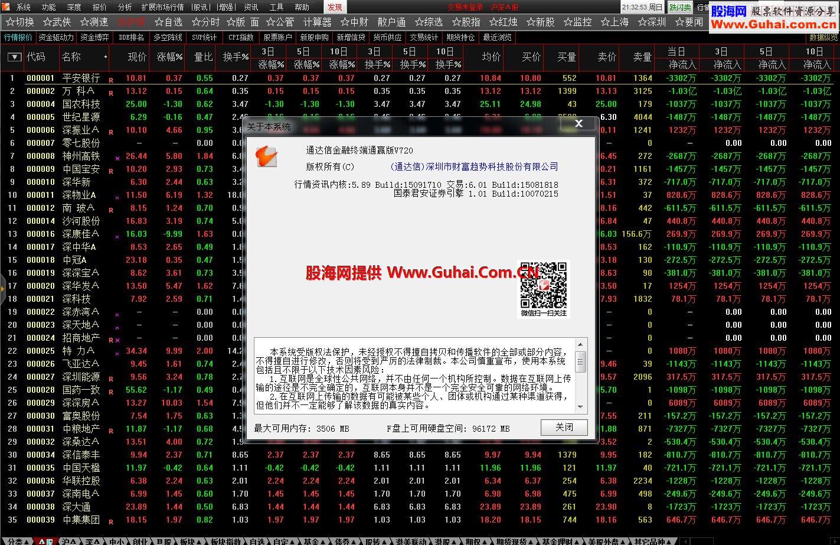Click the 关闭 button

pos(564,427)
